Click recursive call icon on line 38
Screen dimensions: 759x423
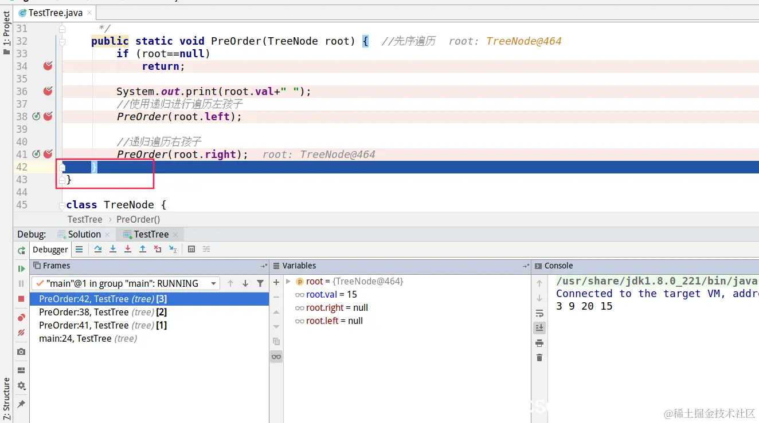[x=36, y=116]
